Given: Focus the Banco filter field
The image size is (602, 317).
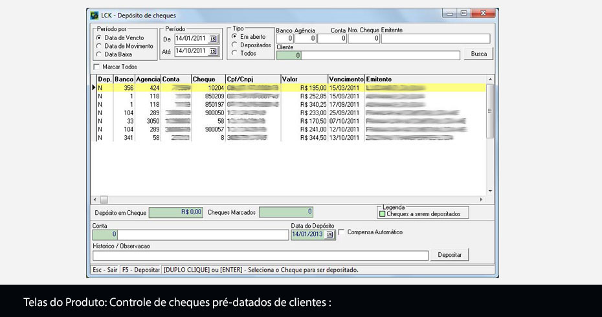Looking at the screenshot, I should tap(284, 38).
